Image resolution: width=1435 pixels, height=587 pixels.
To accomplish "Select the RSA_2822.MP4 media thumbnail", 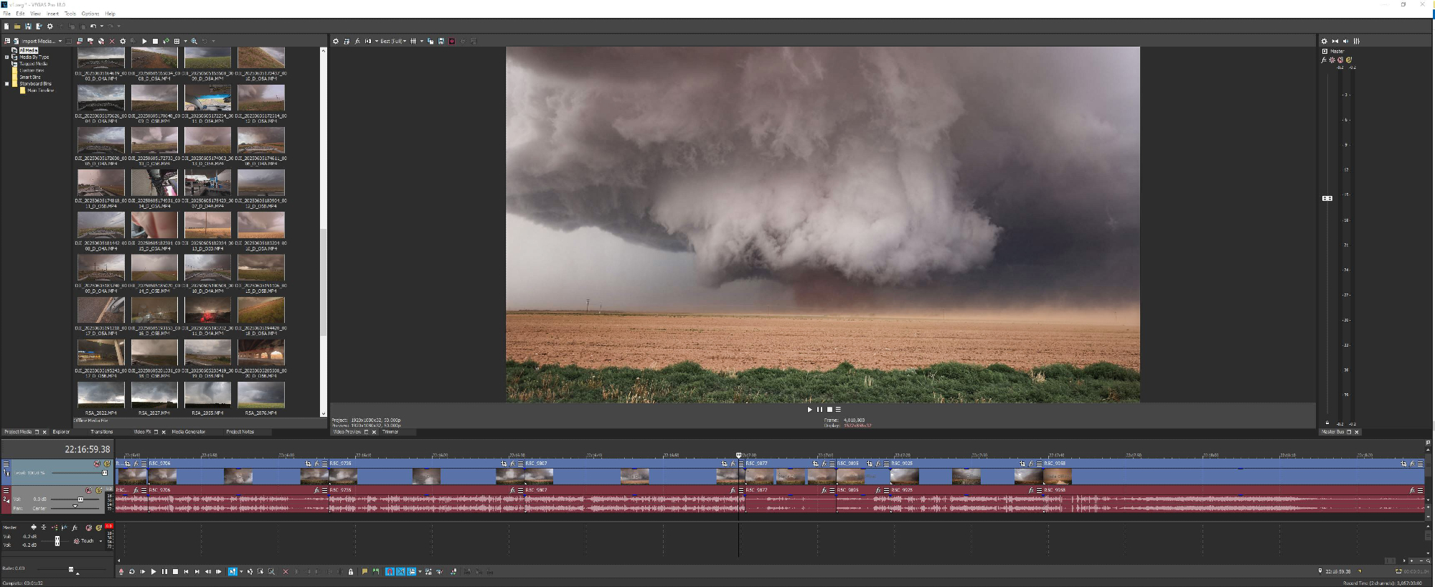I will click(100, 395).
